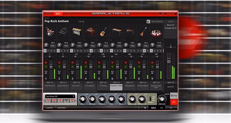The image size is (231, 123).
Task: Show the MACRO panel
Action: [174, 96]
